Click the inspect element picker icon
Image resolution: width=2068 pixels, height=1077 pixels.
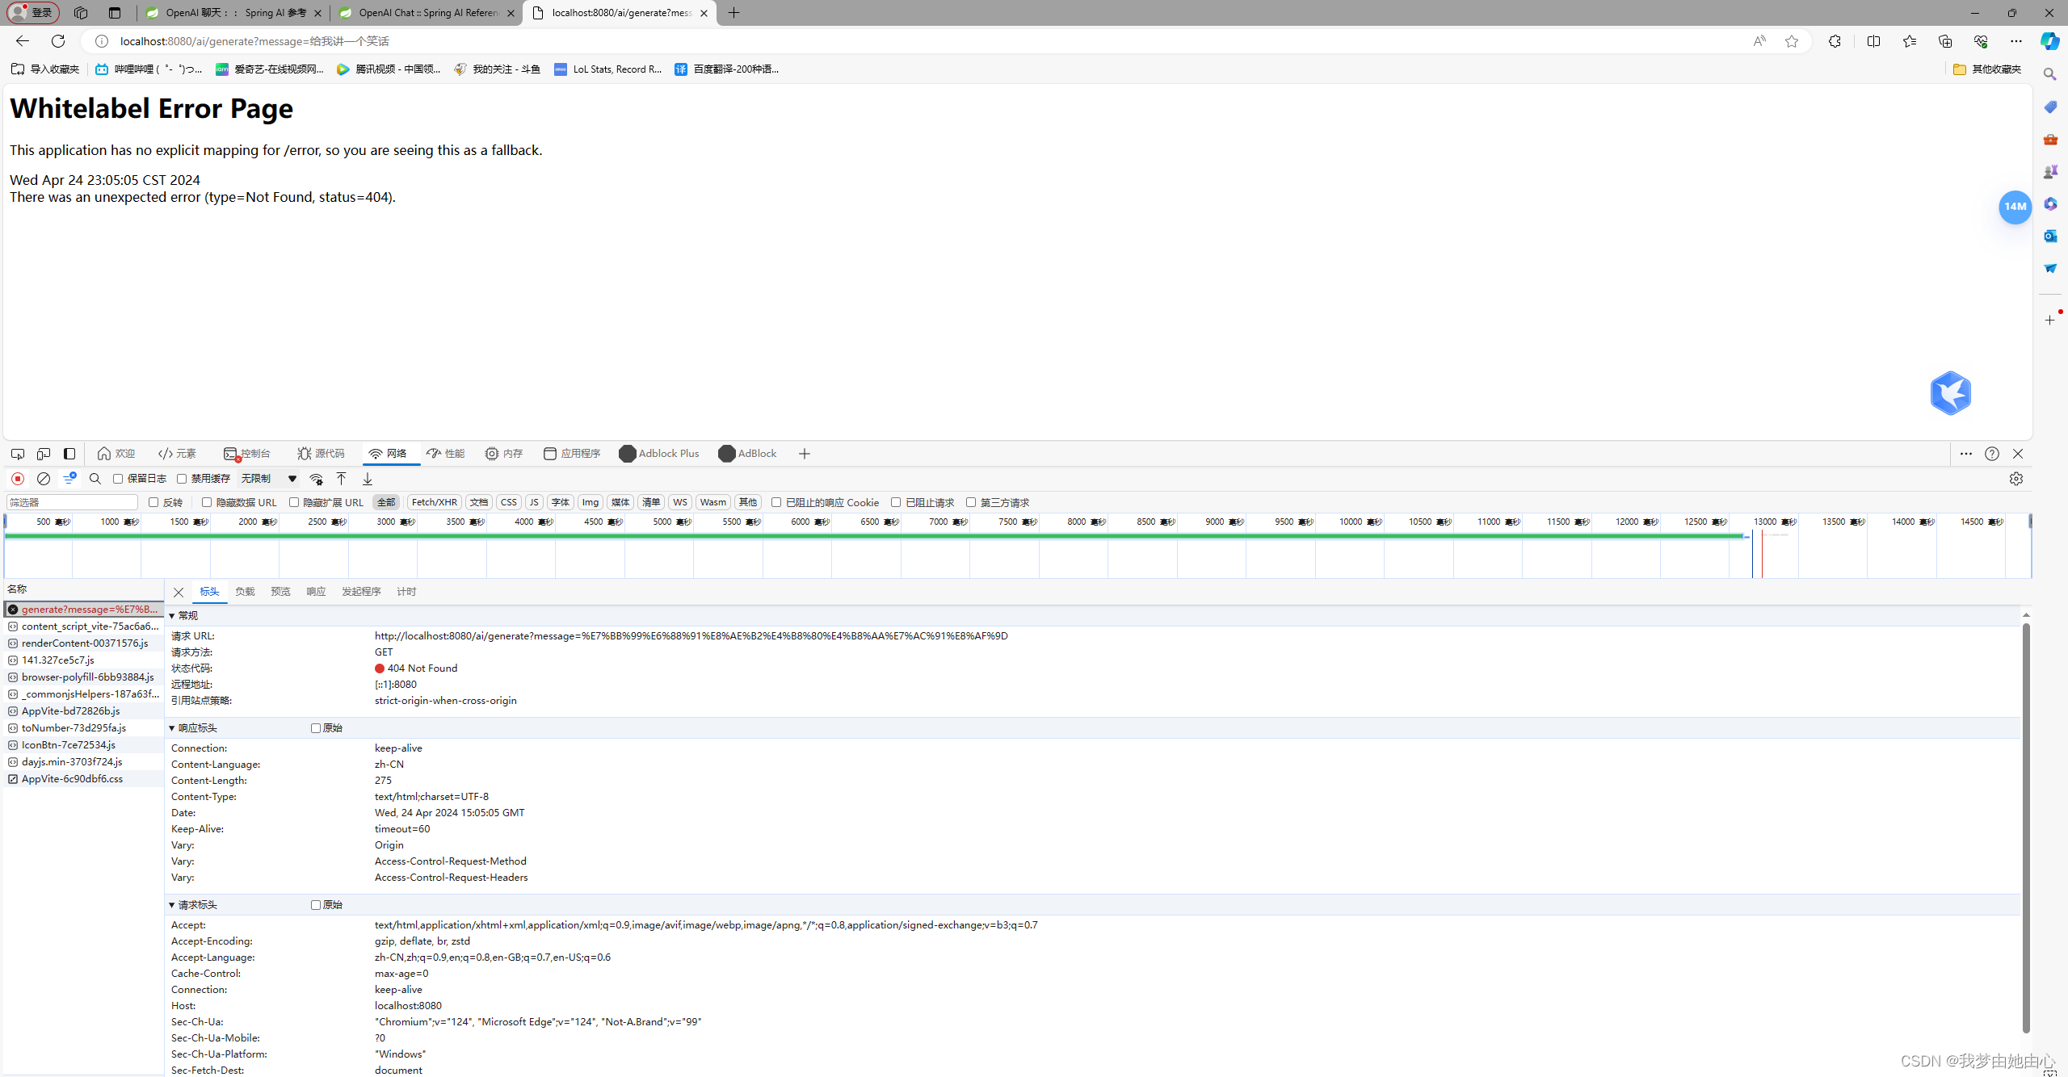click(18, 454)
